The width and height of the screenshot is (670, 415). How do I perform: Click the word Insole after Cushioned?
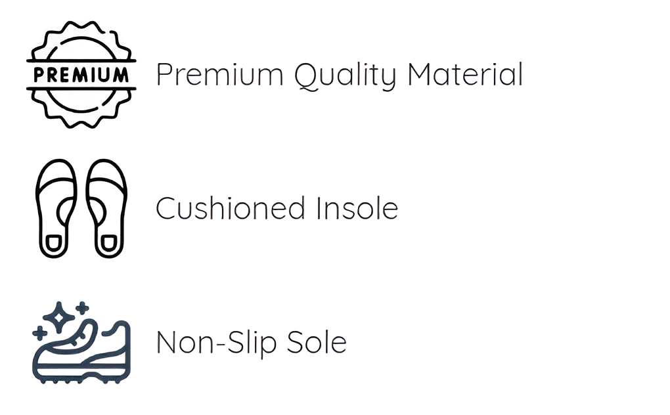click(357, 209)
